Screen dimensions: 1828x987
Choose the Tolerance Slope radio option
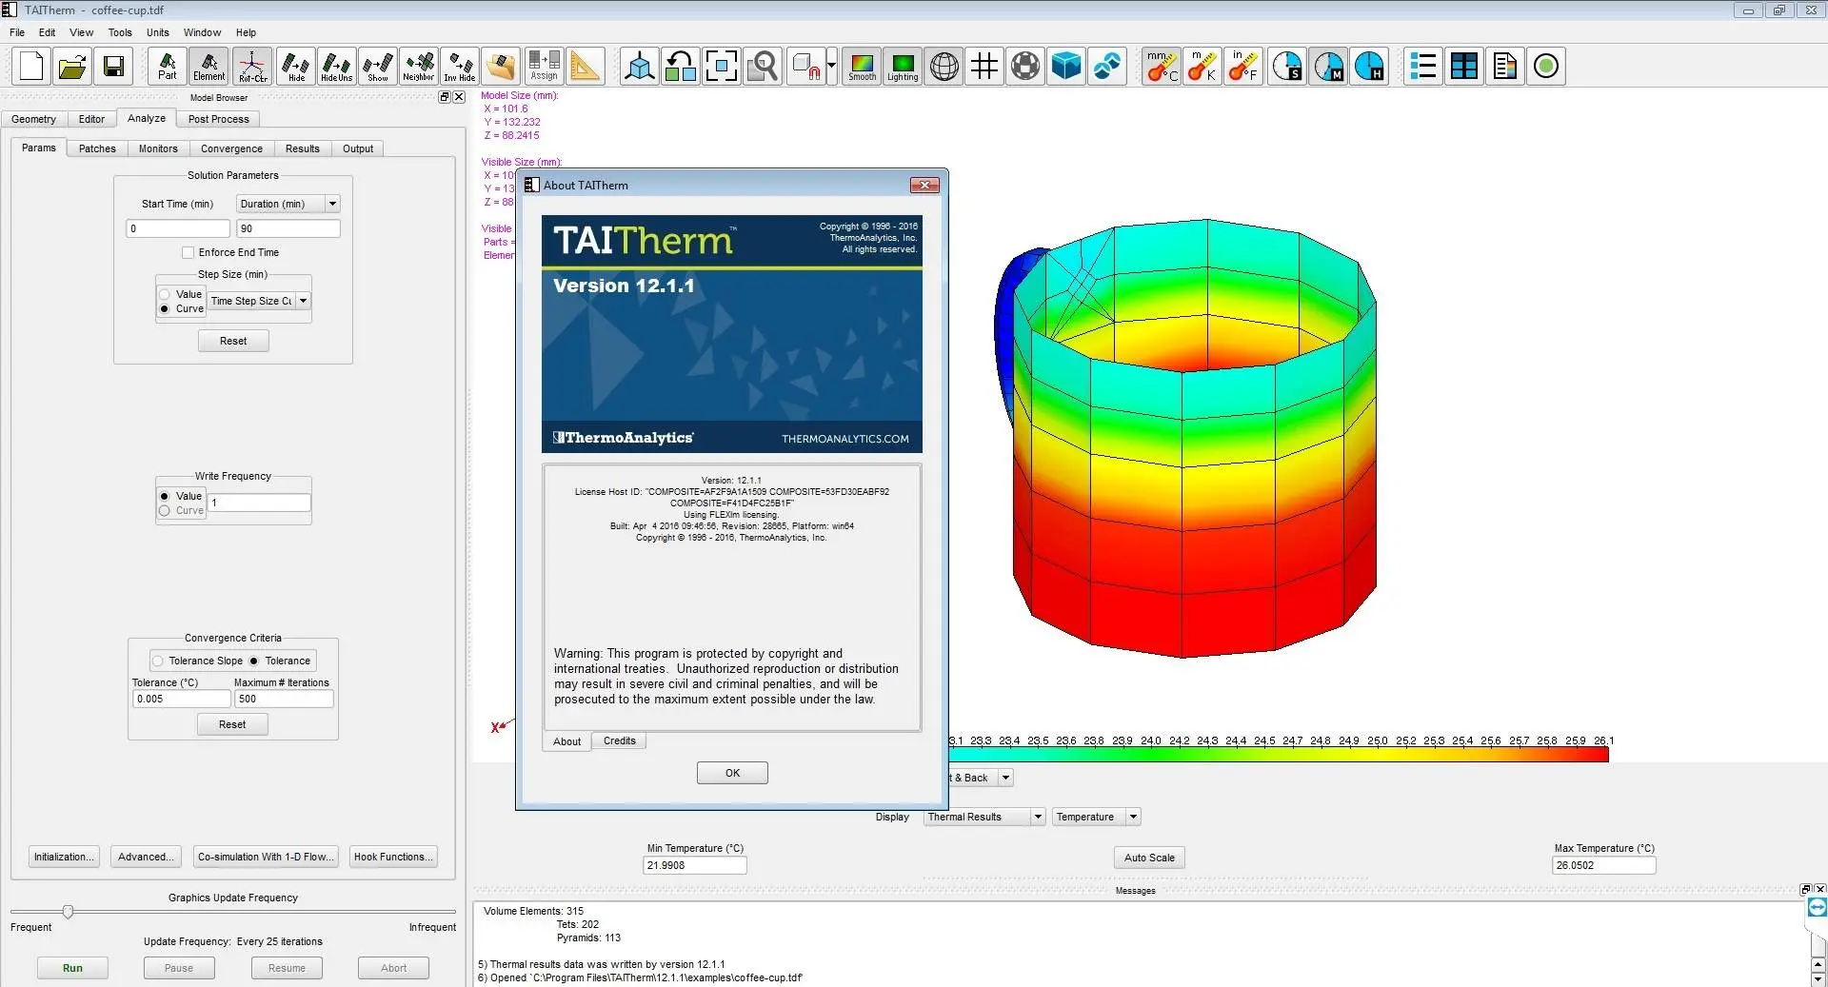(x=158, y=661)
